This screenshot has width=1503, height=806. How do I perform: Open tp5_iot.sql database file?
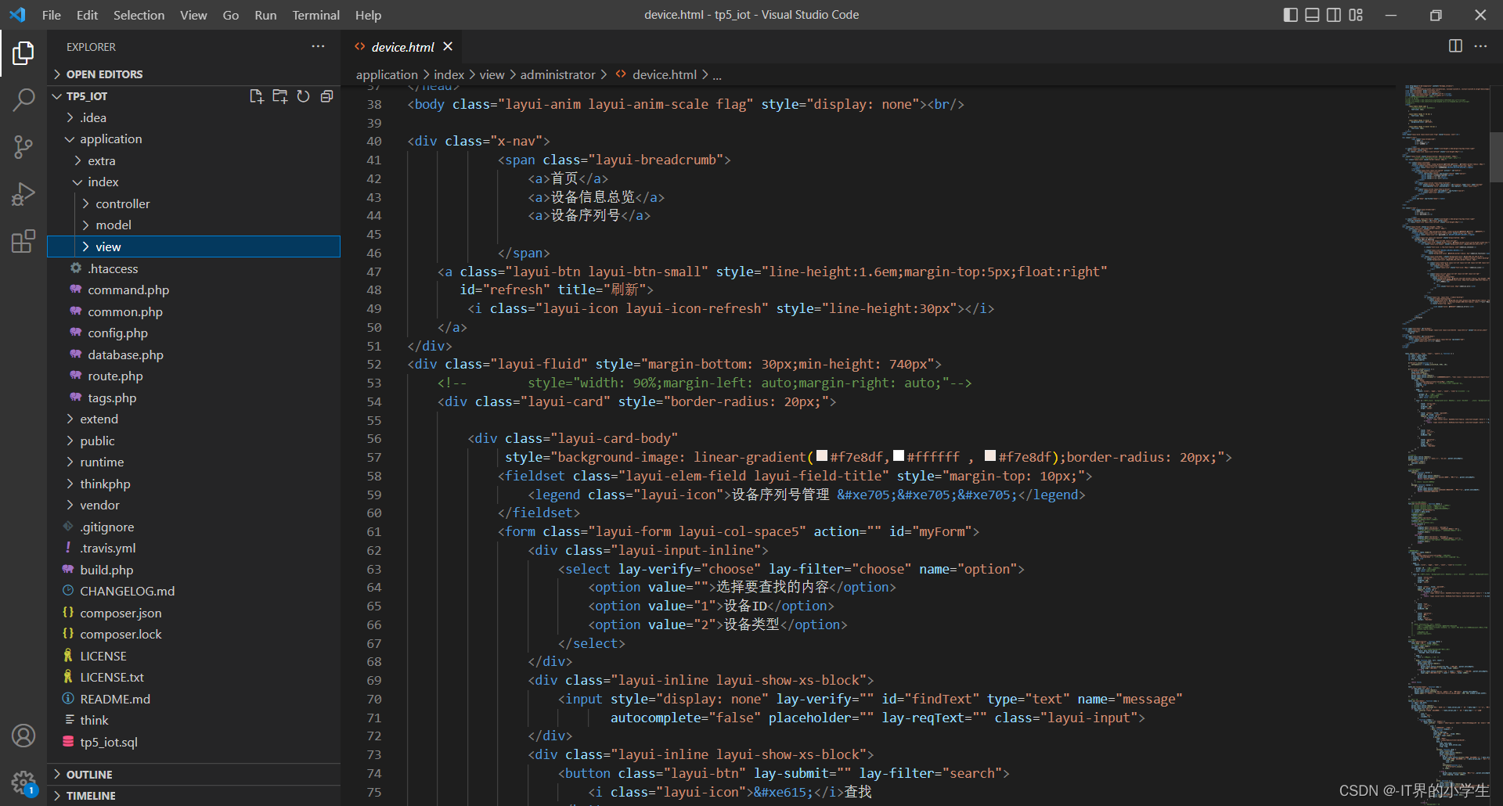tap(109, 743)
